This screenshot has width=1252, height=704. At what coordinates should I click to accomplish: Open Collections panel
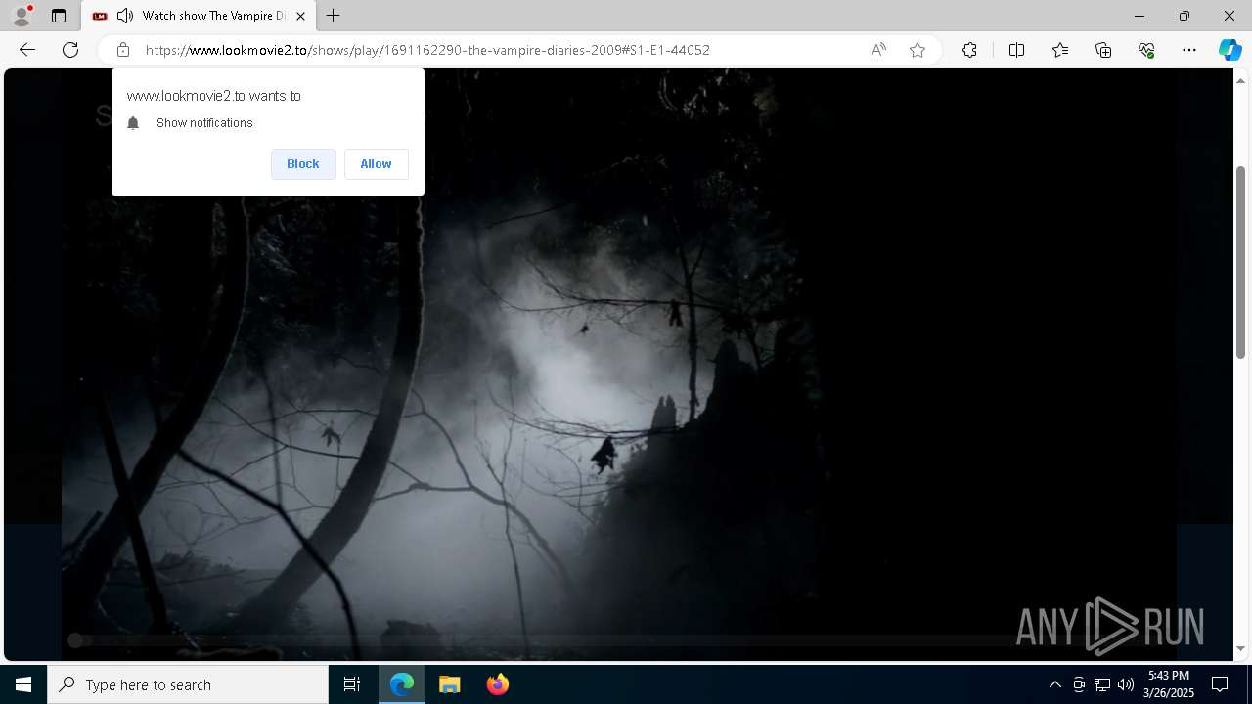tap(1103, 50)
